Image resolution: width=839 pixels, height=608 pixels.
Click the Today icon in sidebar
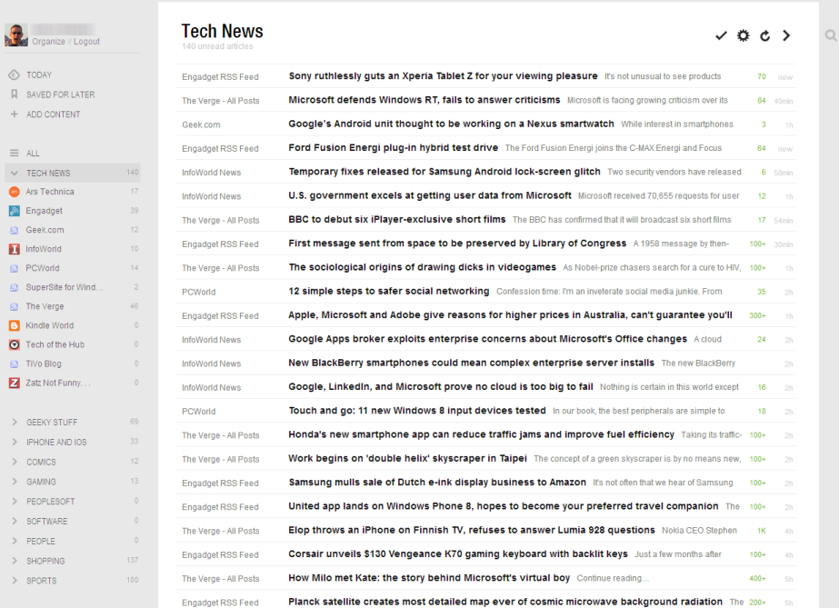(15, 75)
